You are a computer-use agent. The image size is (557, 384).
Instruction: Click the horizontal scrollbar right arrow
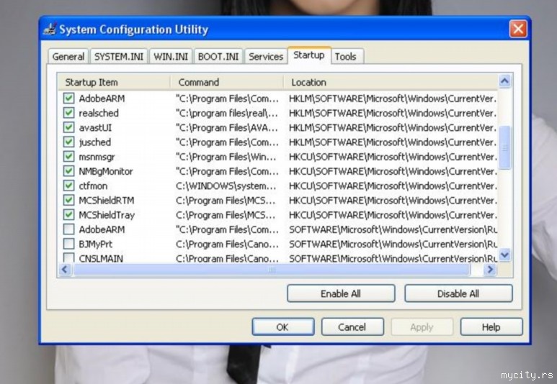pyautogui.click(x=490, y=270)
